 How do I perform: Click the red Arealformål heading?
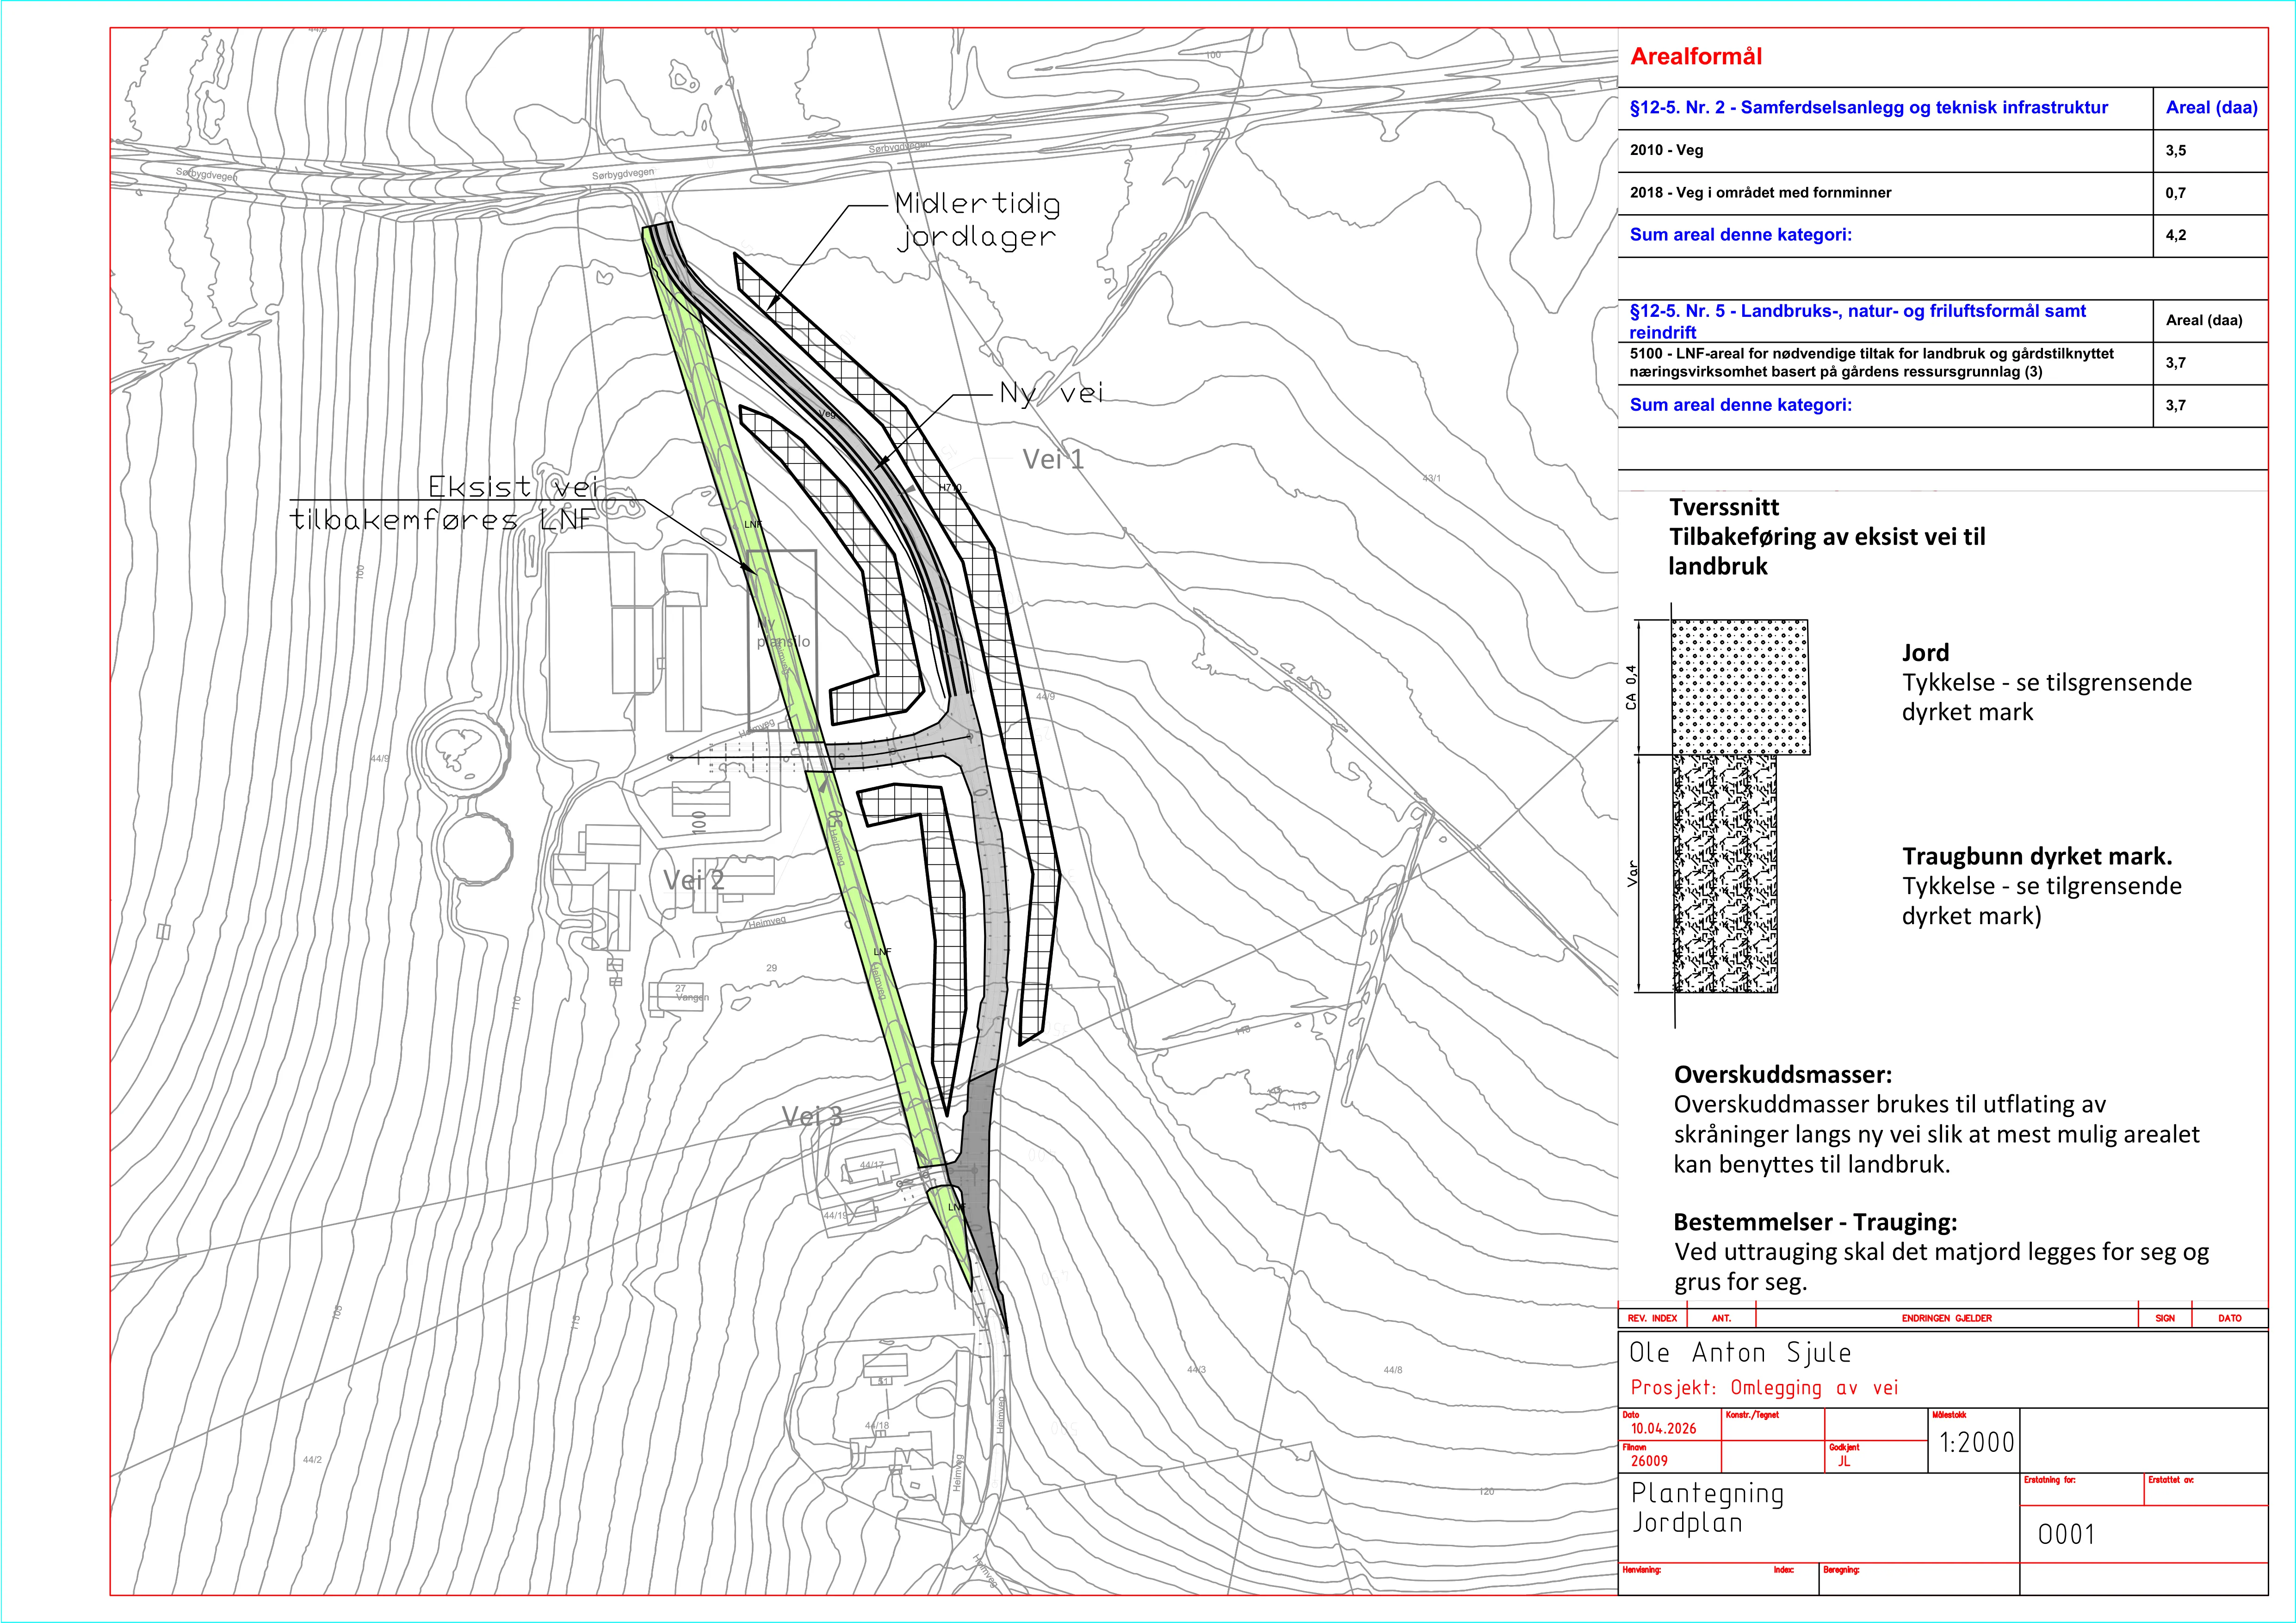(x=1696, y=57)
